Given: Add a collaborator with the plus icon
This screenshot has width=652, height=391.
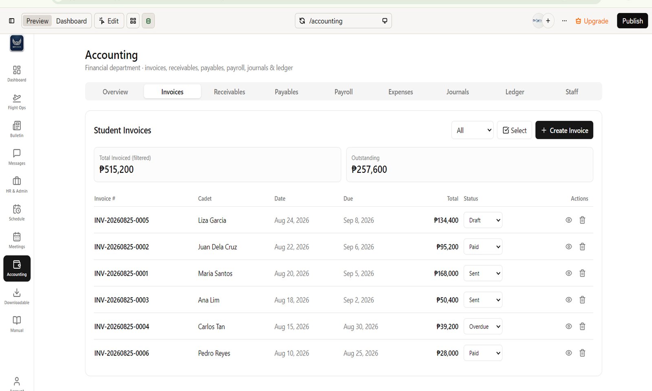Looking at the screenshot, I should [x=548, y=21].
